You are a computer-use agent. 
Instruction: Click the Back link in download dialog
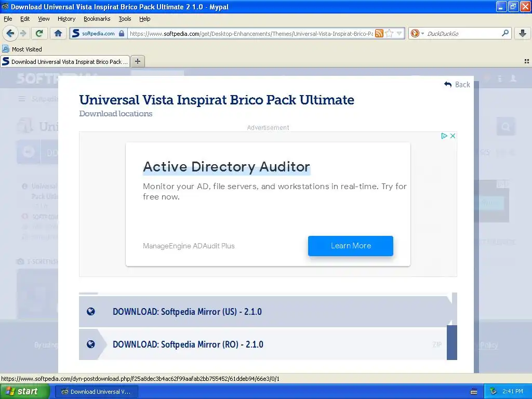(457, 85)
